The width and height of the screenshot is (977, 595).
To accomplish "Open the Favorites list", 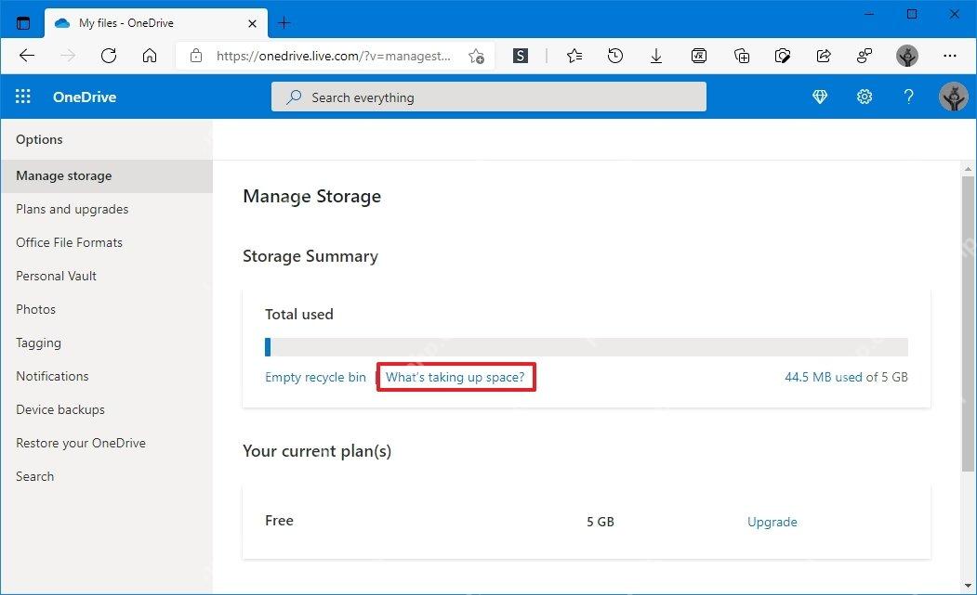I will point(574,56).
